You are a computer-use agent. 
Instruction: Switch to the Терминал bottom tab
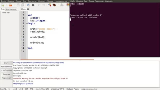coord(6,78)
